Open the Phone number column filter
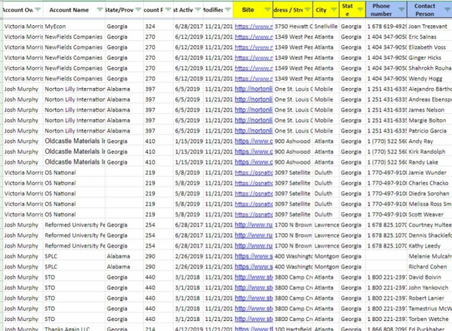 (401, 10)
